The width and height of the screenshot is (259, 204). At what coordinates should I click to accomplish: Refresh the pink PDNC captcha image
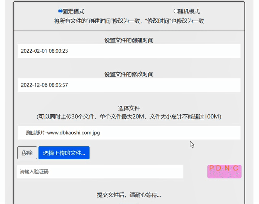pos(224,172)
